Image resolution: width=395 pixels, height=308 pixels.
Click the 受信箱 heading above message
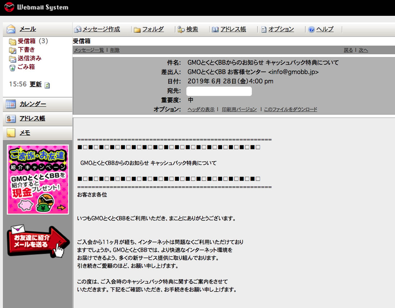point(81,41)
